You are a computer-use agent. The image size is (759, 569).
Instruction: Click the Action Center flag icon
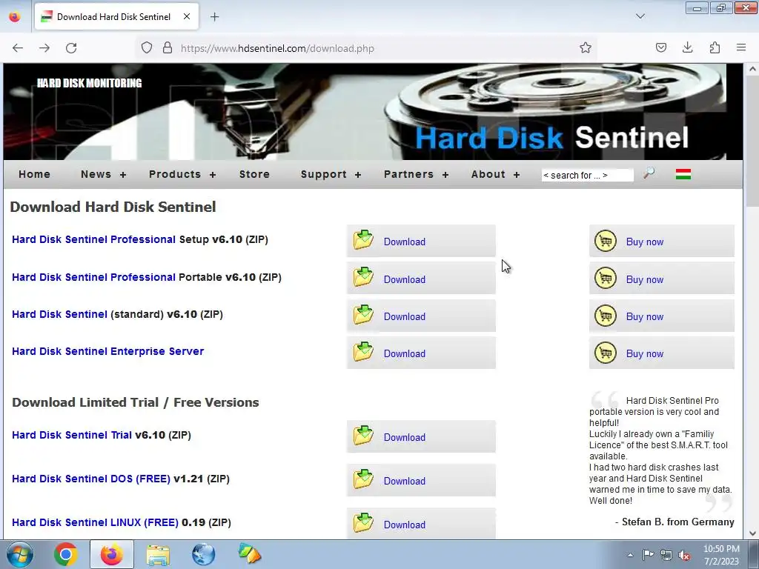(x=648, y=555)
